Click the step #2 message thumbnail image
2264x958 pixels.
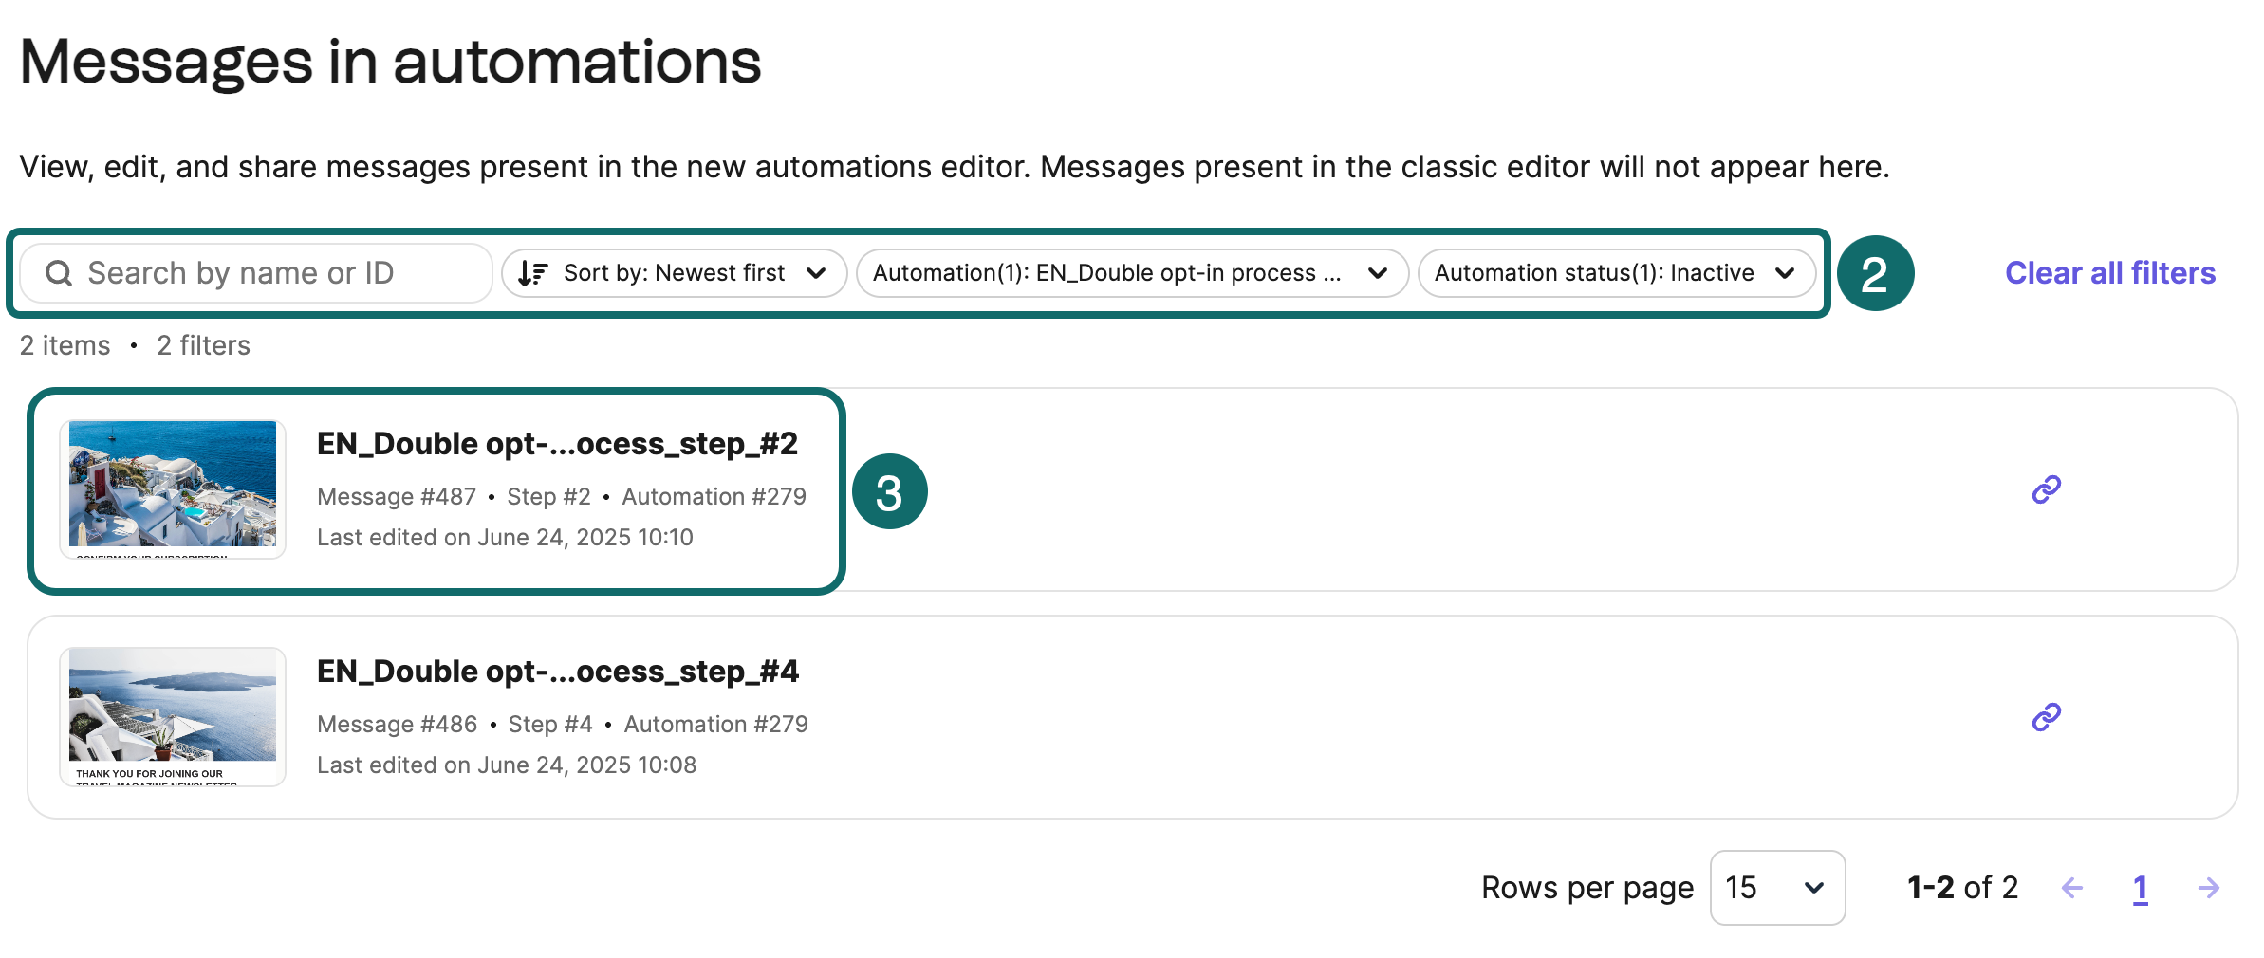(172, 489)
